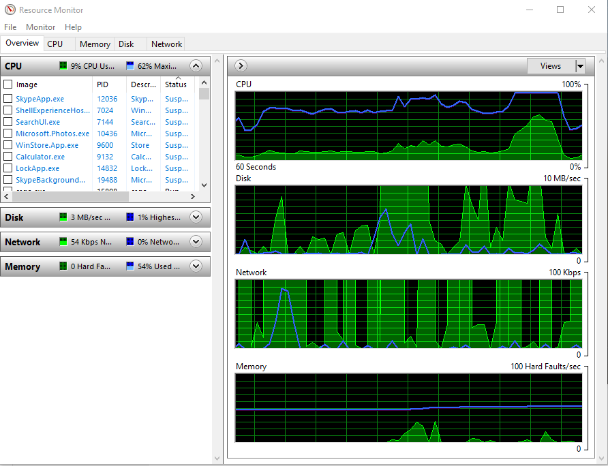Select LockApp.exe process name
The width and height of the screenshot is (608, 466).
[x=37, y=169]
